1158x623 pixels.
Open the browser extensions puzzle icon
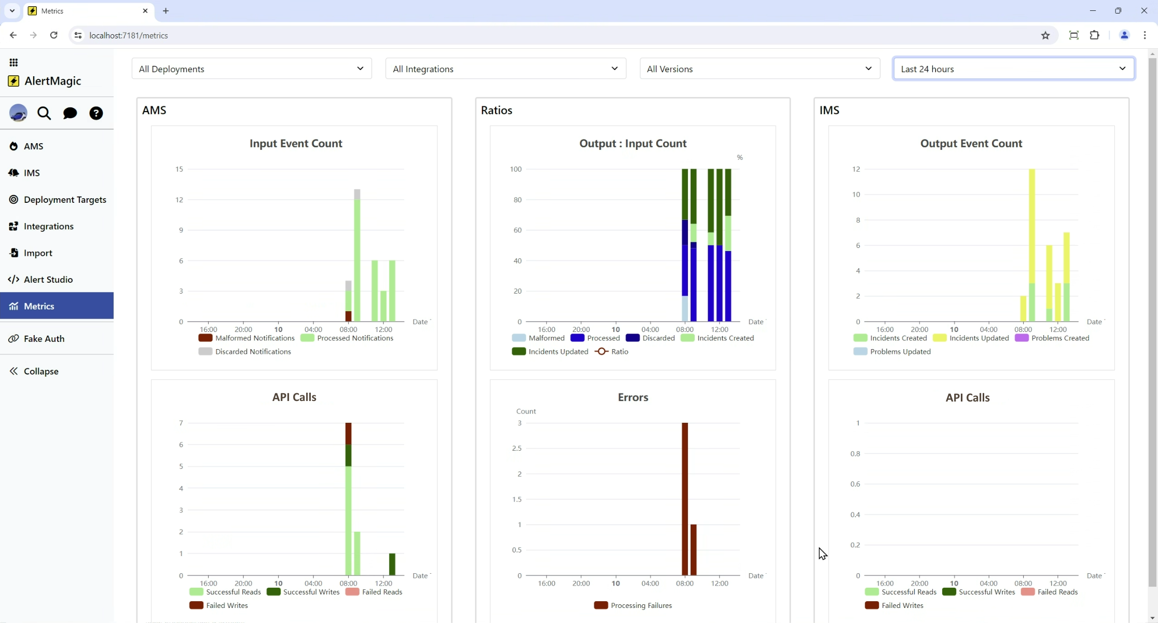pyautogui.click(x=1095, y=35)
